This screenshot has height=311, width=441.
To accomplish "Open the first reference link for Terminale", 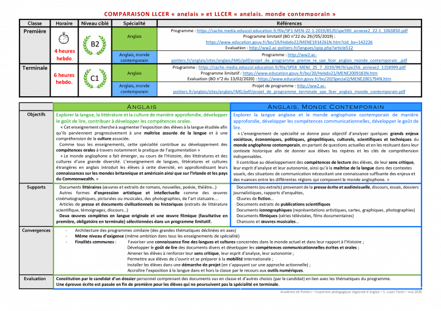I will (x=302, y=68).
